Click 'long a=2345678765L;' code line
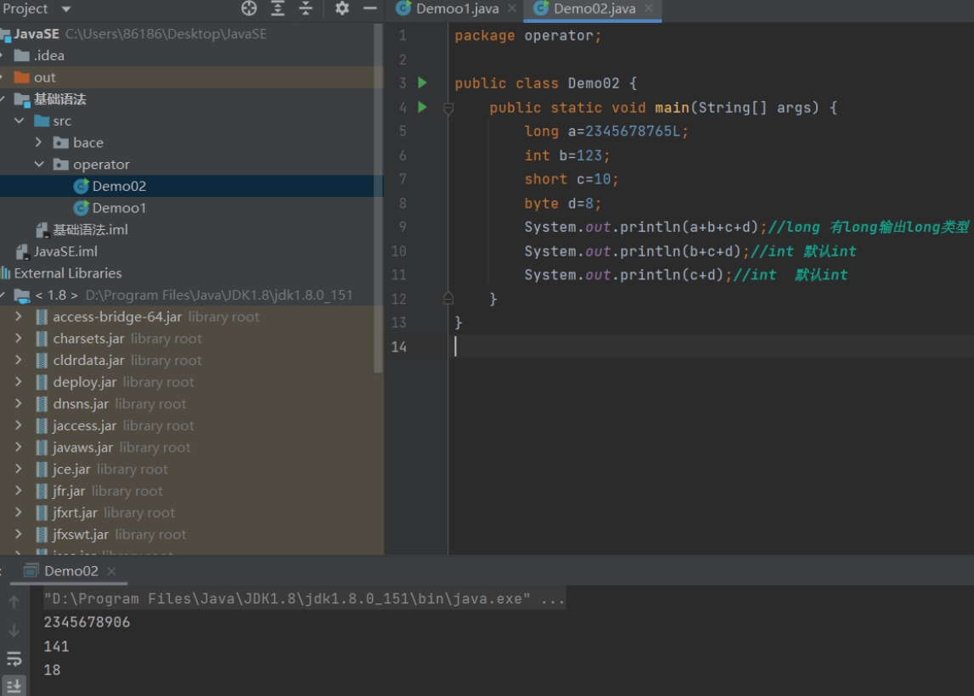This screenshot has height=696, width=974. pyautogui.click(x=606, y=132)
